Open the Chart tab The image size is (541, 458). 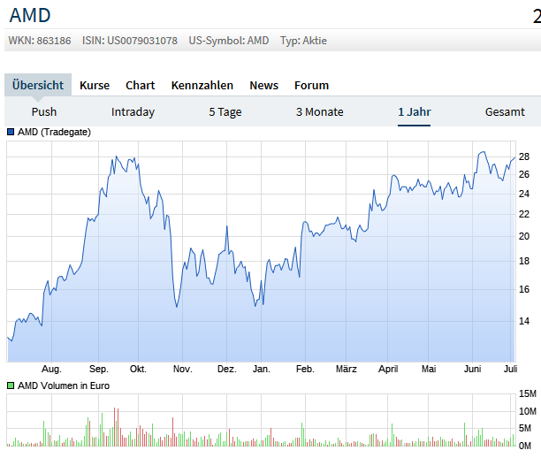coord(140,85)
